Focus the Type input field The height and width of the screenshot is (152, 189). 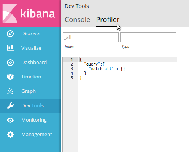pos(148,37)
